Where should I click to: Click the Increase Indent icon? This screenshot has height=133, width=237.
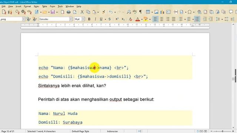click(205, 19)
